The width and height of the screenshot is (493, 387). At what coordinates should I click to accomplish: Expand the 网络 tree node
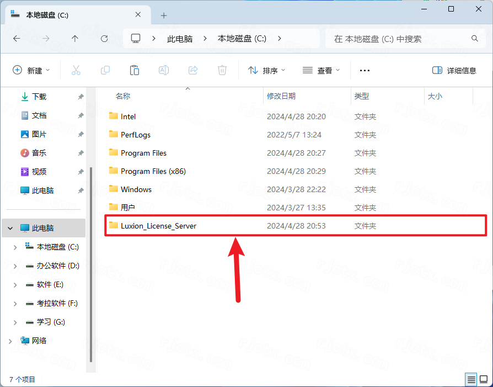[10, 341]
